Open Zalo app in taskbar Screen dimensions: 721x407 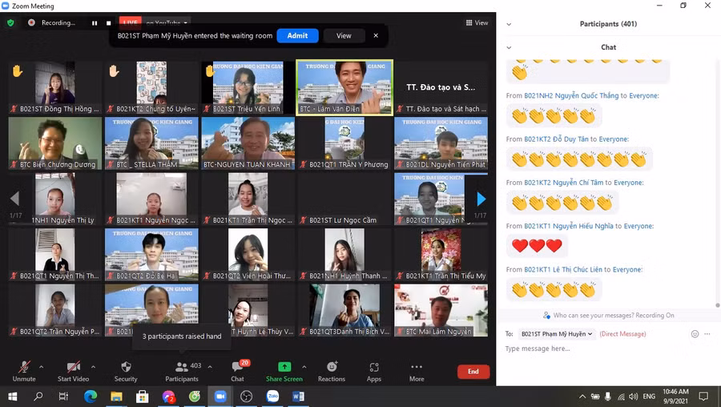pyautogui.click(x=272, y=397)
